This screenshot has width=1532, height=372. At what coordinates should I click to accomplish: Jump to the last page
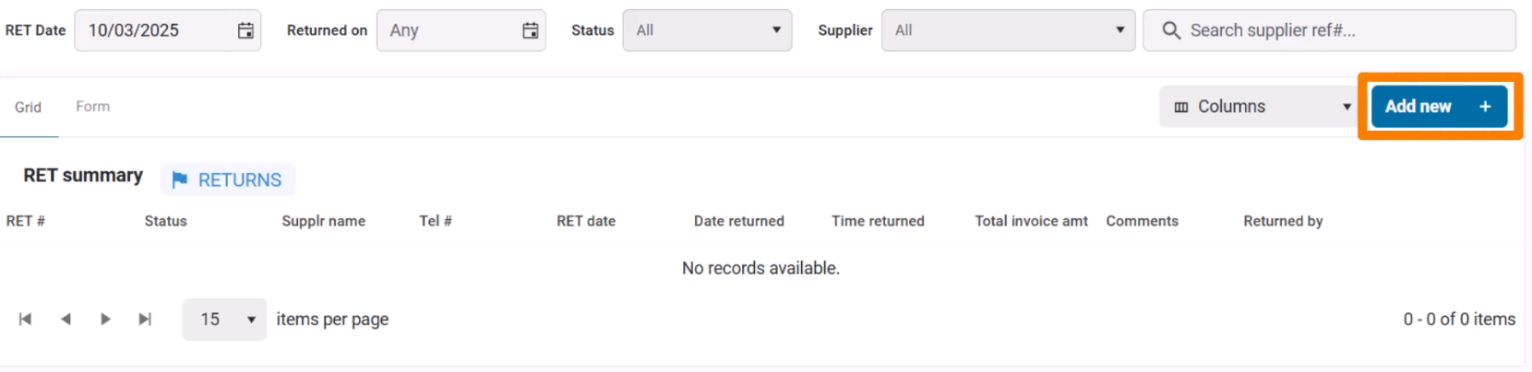pyautogui.click(x=145, y=320)
